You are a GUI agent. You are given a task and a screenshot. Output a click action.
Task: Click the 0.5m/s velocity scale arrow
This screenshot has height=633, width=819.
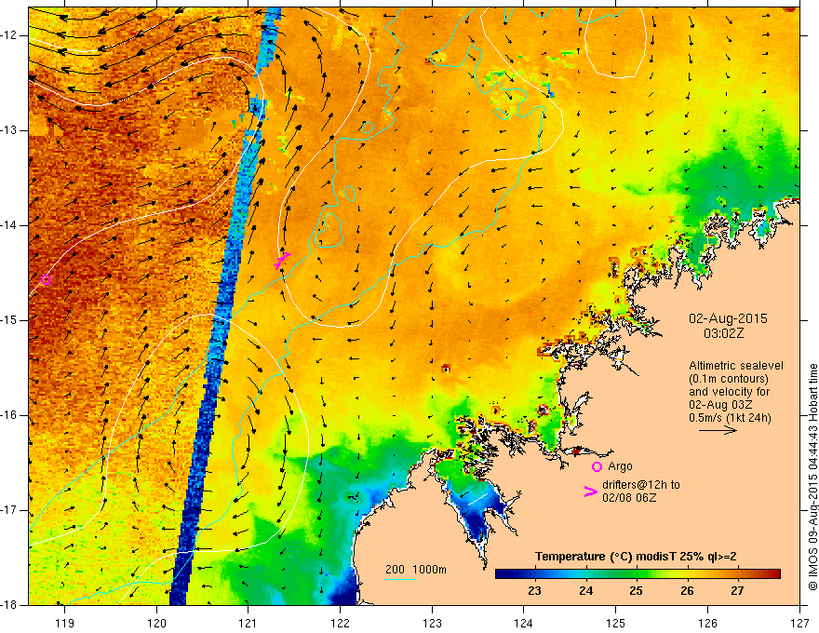(718, 430)
